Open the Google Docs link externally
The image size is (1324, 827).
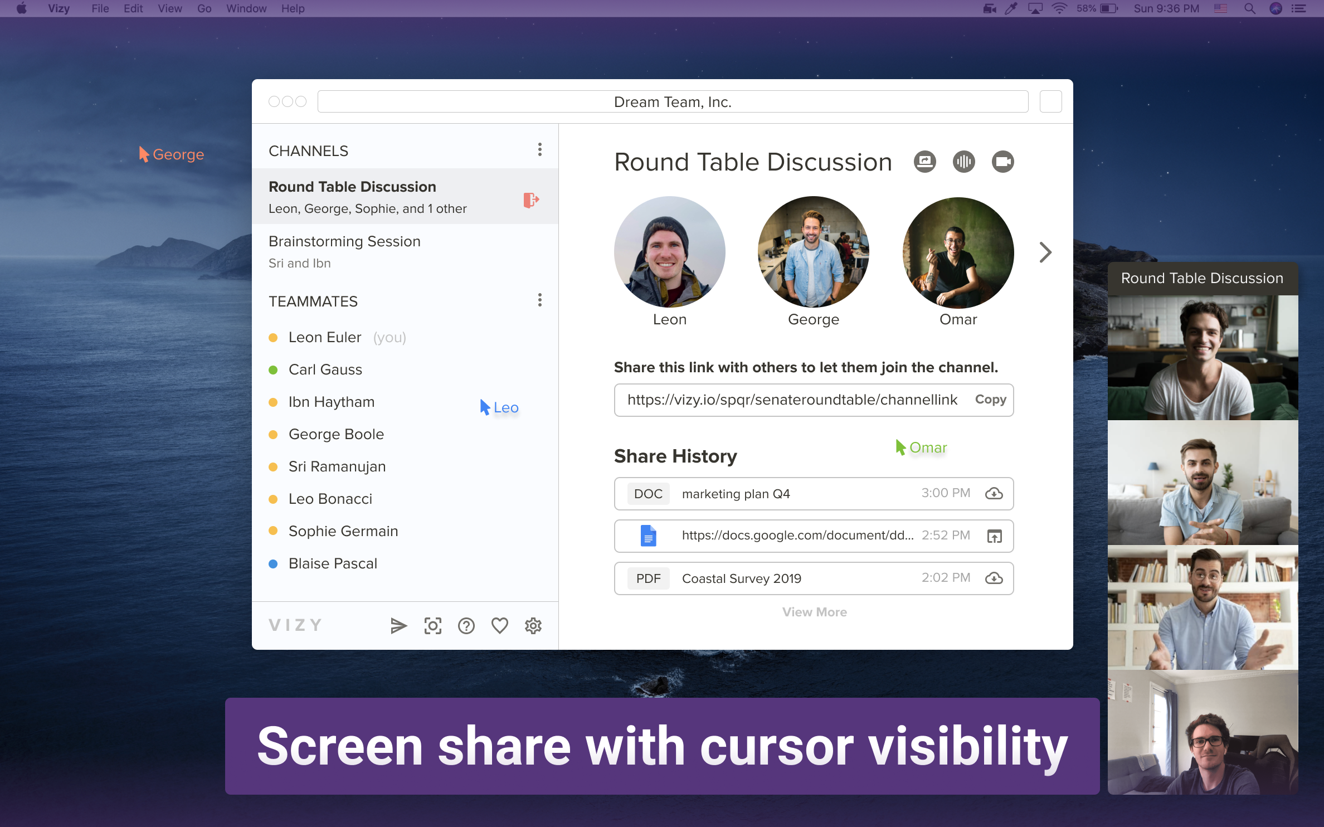(994, 536)
